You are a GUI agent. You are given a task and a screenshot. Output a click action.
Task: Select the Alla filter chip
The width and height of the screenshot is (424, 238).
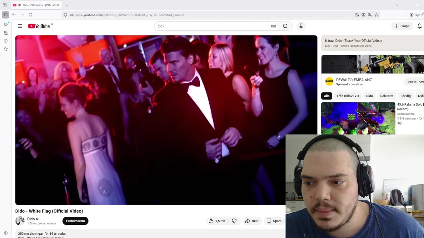coord(327,96)
